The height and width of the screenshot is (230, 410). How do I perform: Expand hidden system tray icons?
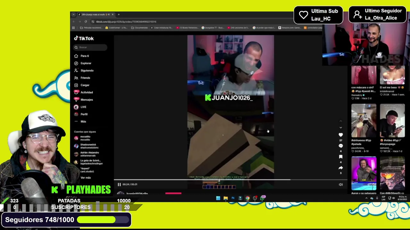366,198
